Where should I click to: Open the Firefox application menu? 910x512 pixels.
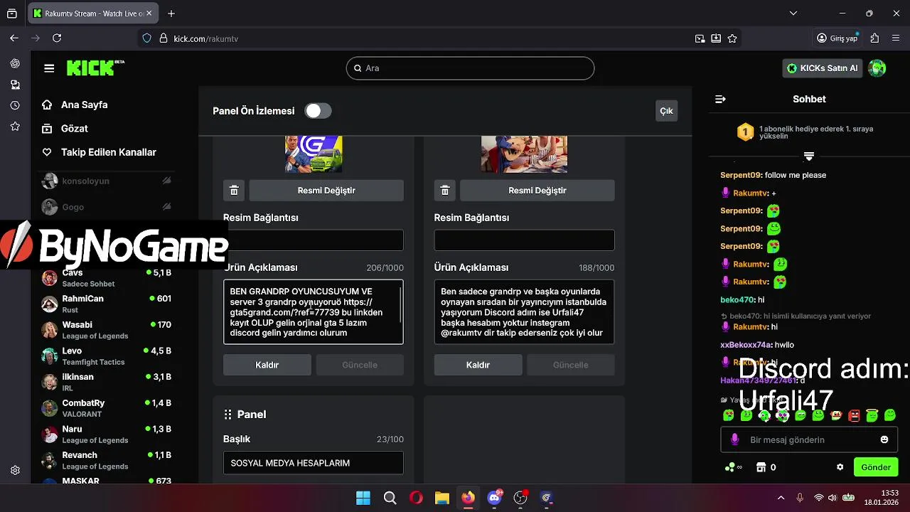895,38
